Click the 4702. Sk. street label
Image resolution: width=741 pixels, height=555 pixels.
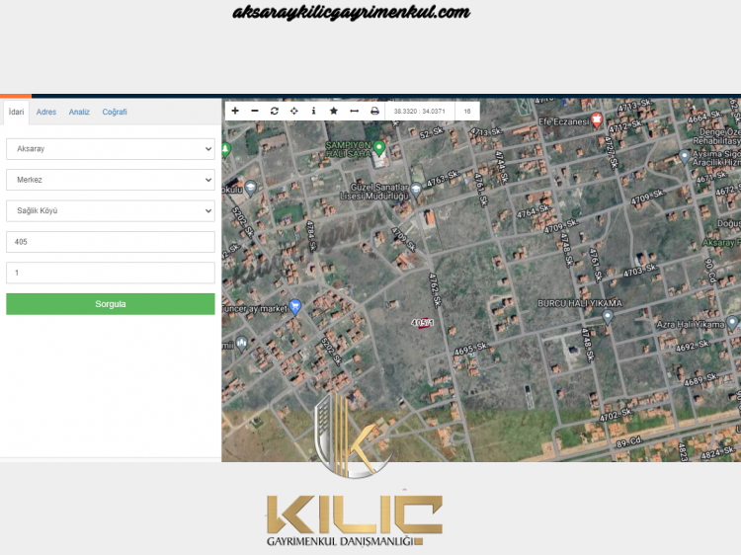pos(617,415)
